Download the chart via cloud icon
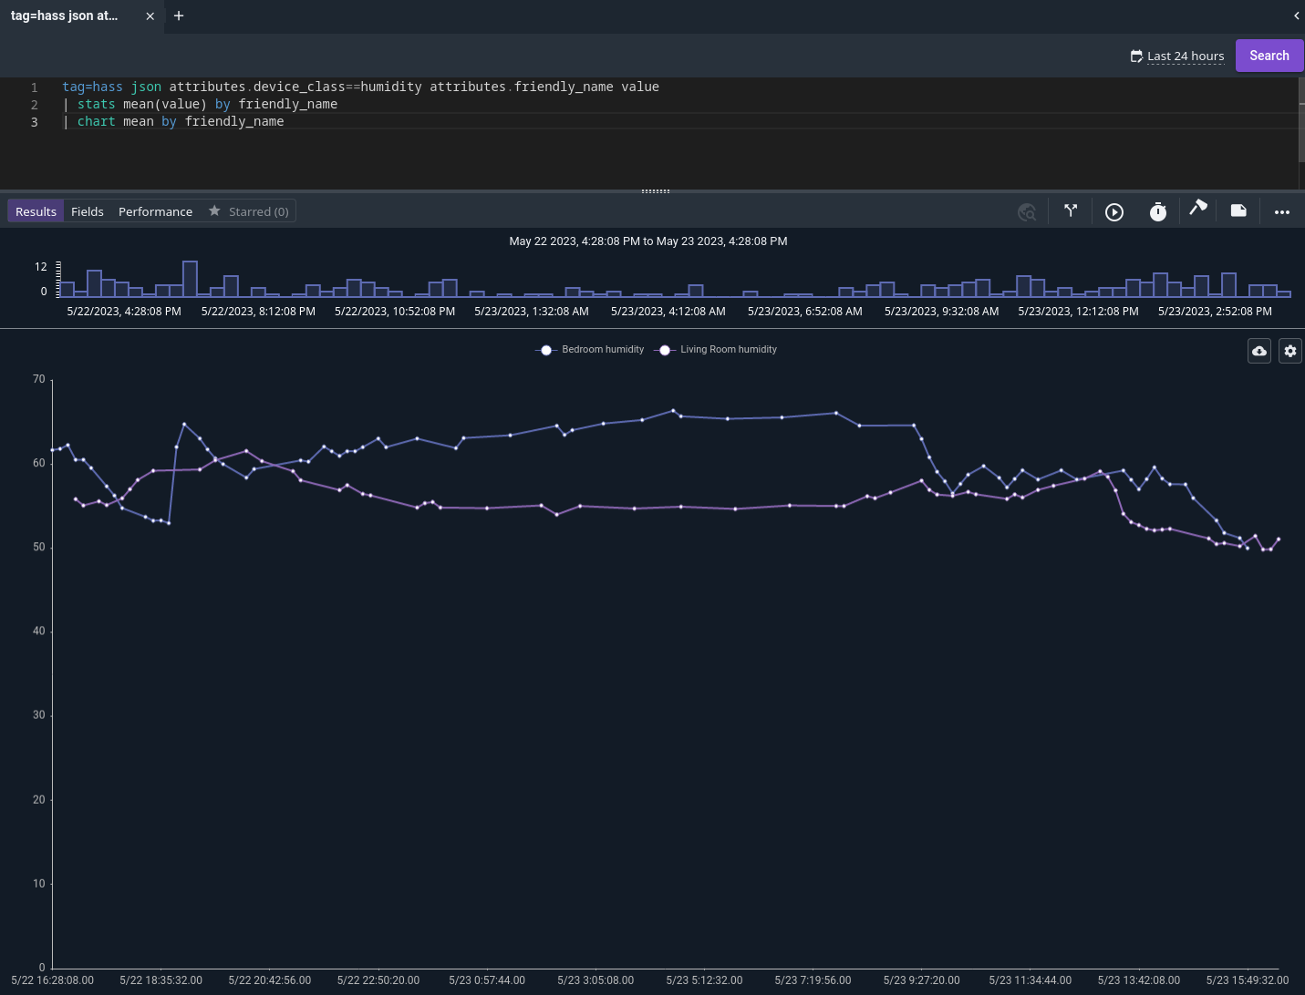 1258,351
